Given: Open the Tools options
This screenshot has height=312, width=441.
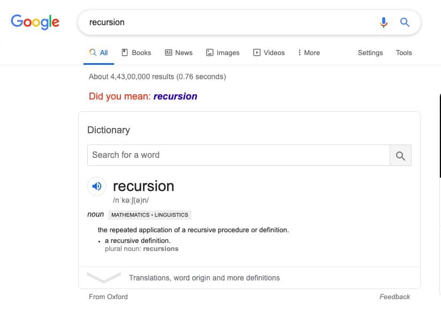Looking at the screenshot, I should 404,52.
